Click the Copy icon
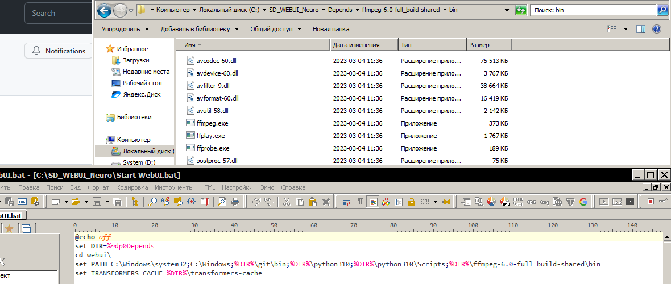The image size is (671, 284). [x=300, y=202]
